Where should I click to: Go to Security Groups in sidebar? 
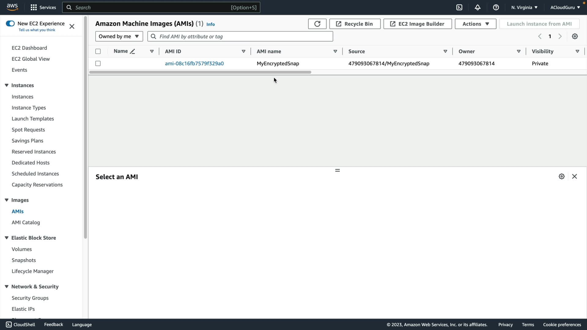(30, 298)
